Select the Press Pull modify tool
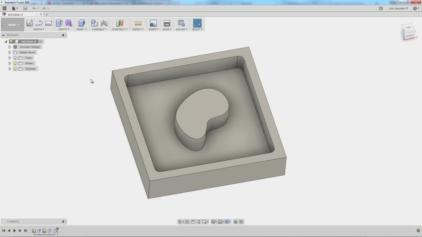Viewport: 422px width, 237px height. [81, 23]
